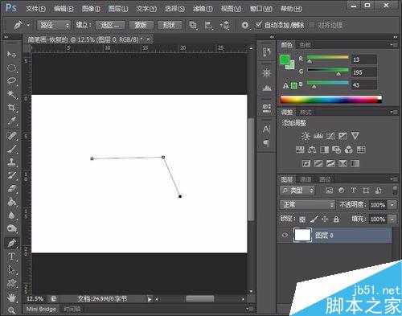
Task: Open the 类型 layer filter dropdown
Action: click(297, 191)
